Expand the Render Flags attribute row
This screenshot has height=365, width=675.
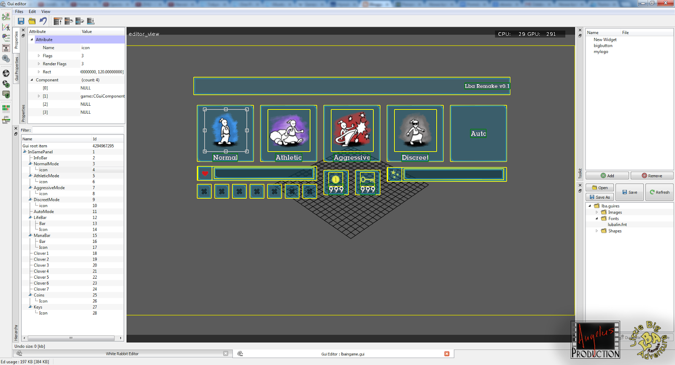coord(39,64)
